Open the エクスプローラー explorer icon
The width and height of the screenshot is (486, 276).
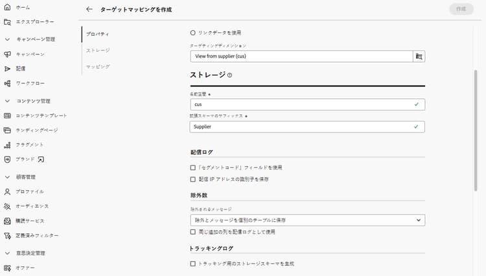point(8,22)
